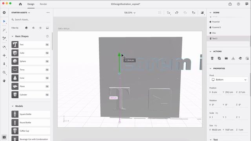Viewport: 251px width, 141px height.
Task: Select the Zoom magnifier tool
Action: [4, 72]
